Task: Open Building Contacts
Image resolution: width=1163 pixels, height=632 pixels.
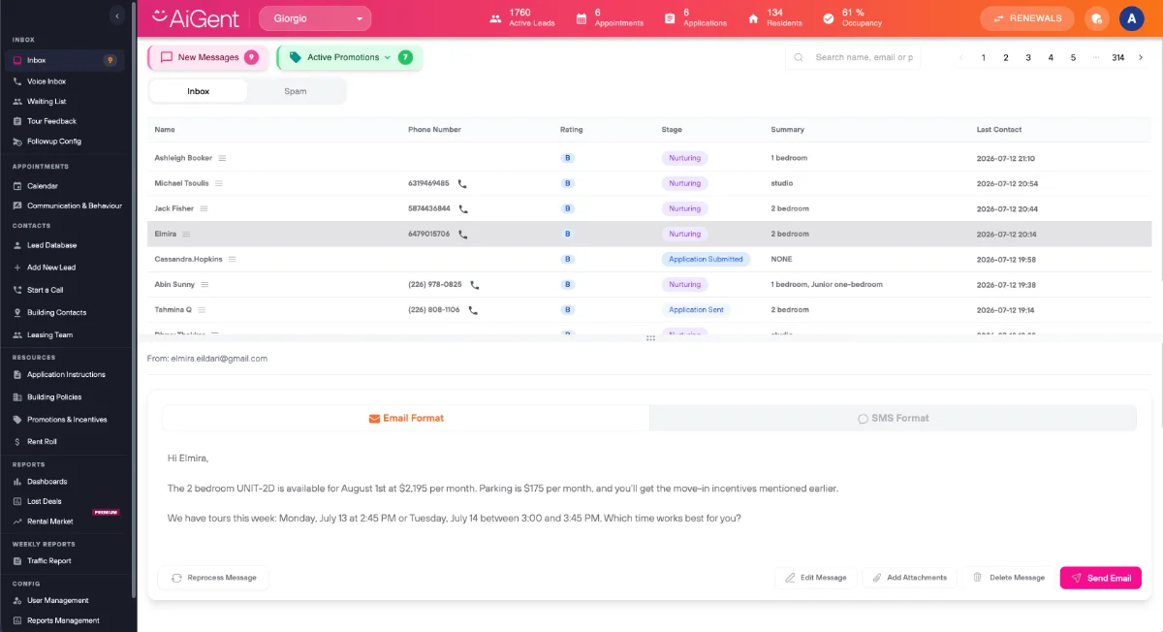Action: (56, 312)
